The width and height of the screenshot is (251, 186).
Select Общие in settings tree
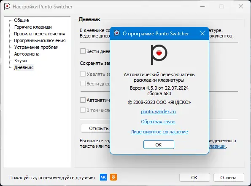[x=21, y=20]
